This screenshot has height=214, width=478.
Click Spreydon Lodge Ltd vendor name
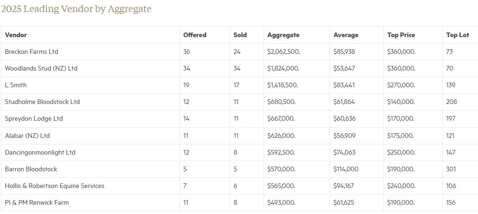point(33,118)
